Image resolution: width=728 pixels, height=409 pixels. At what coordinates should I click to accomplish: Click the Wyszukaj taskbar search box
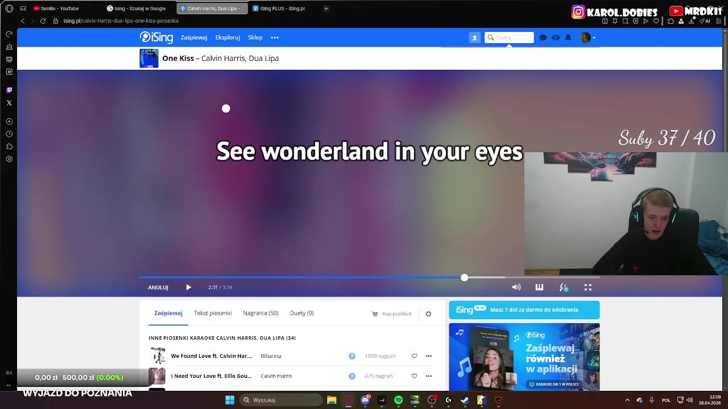point(281,400)
